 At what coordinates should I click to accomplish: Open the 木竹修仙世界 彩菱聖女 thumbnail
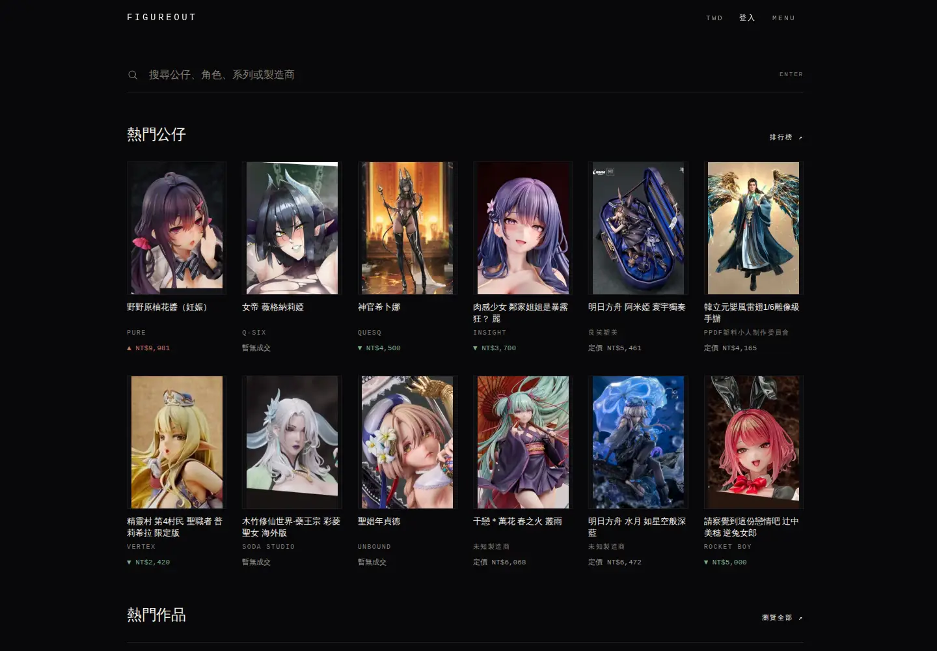coord(292,442)
